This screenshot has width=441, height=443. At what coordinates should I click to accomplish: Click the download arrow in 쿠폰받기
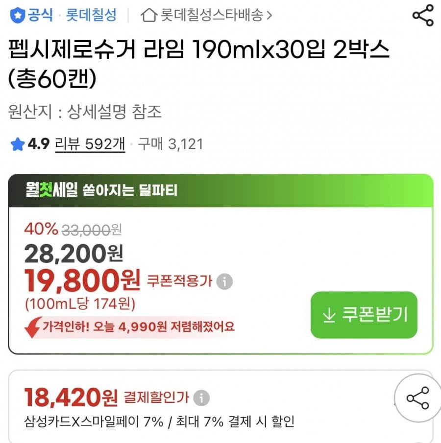click(329, 315)
